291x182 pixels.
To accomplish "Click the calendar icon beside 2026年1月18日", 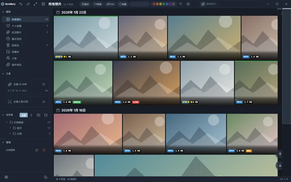I will (x=58, y=110).
